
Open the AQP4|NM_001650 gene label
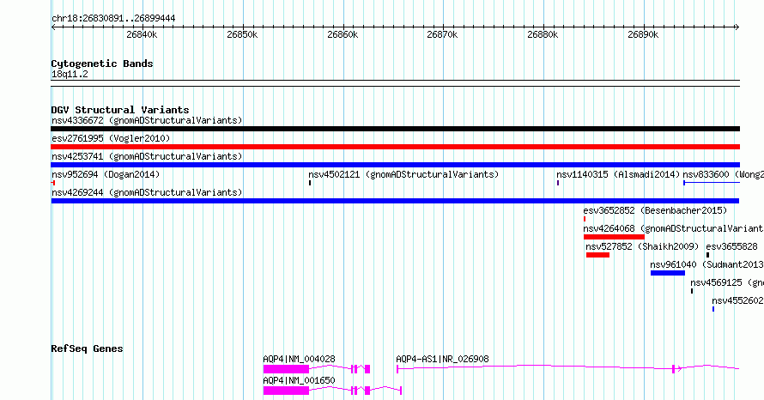point(300,380)
